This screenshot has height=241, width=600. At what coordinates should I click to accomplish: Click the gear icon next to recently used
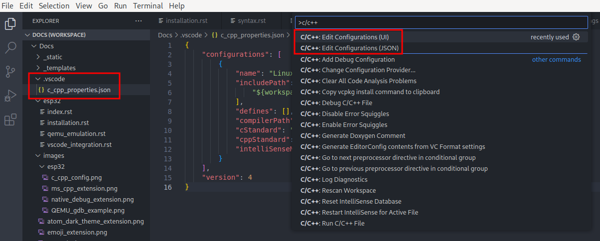[577, 37]
